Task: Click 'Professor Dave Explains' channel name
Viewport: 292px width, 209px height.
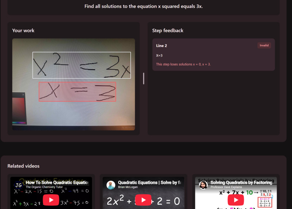Action: pos(226,187)
